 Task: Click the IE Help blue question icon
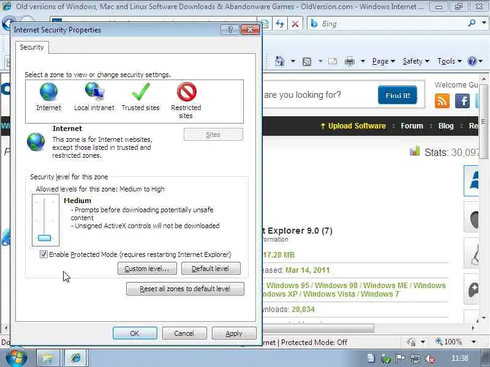pyautogui.click(x=472, y=61)
